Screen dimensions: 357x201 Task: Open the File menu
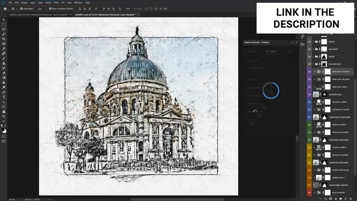[10, 2]
